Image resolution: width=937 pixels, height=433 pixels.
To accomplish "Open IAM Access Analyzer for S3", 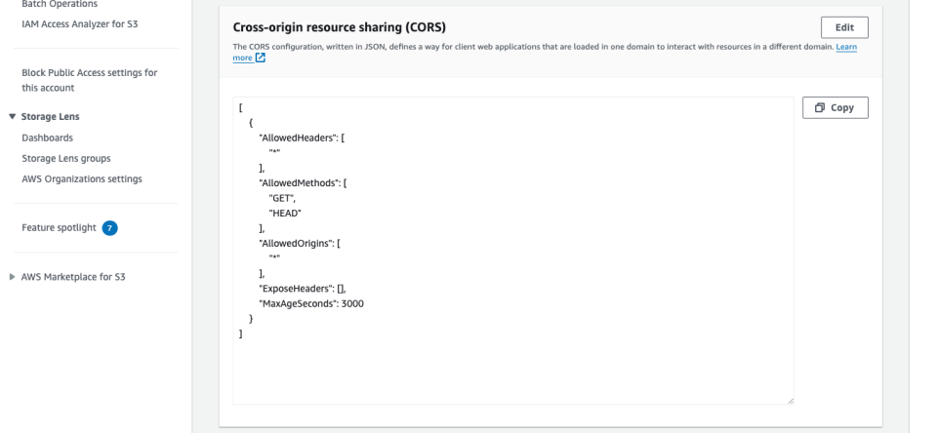I will click(x=79, y=23).
